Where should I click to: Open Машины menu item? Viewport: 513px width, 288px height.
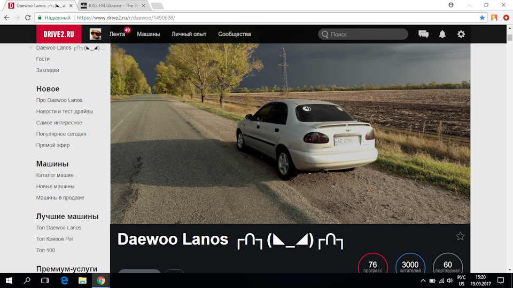pyautogui.click(x=148, y=34)
